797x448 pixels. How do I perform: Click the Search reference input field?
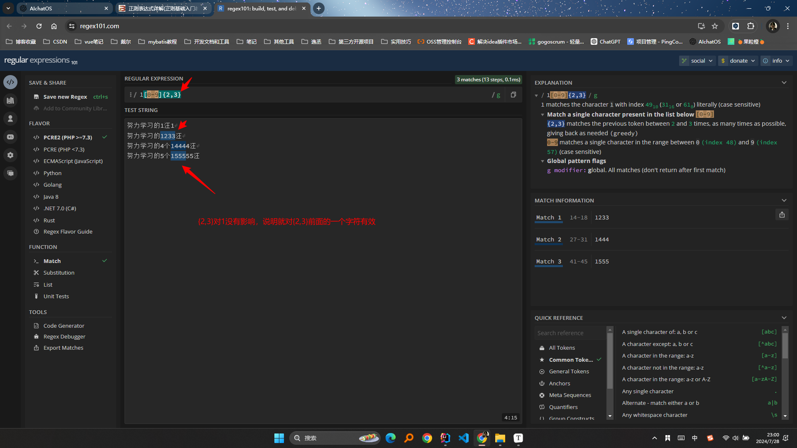pyautogui.click(x=570, y=333)
